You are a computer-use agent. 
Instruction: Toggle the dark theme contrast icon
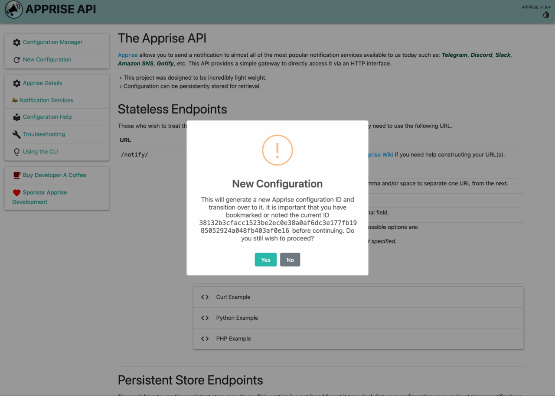click(546, 15)
